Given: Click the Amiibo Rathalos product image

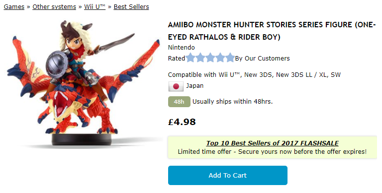Looking at the screenshot, I should pos(83,83).
